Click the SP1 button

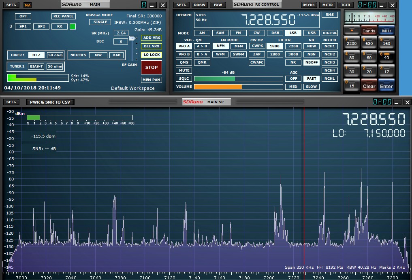23,27
